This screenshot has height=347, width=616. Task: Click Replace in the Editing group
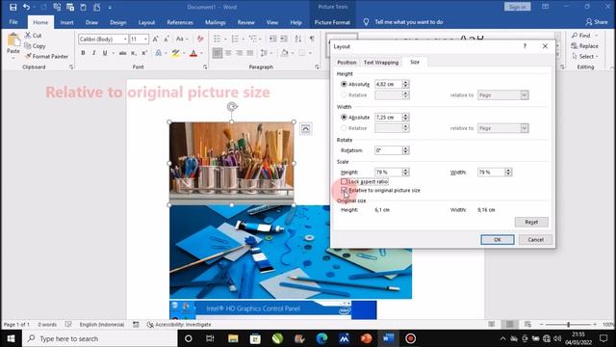click(x=584, y=46)
